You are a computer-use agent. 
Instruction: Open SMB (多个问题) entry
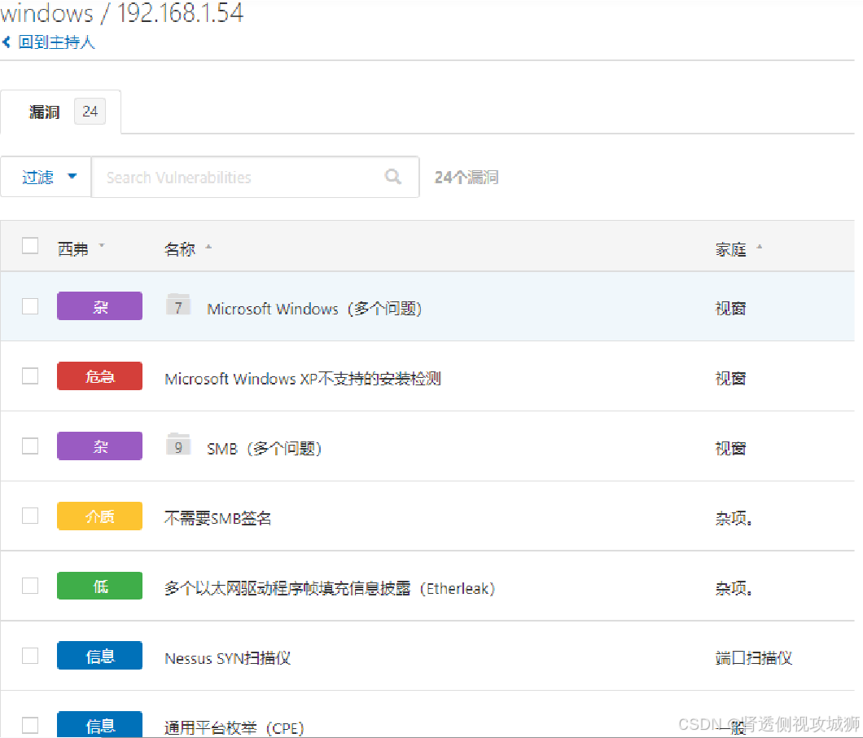pyautogui.click(x=264, y=448)
